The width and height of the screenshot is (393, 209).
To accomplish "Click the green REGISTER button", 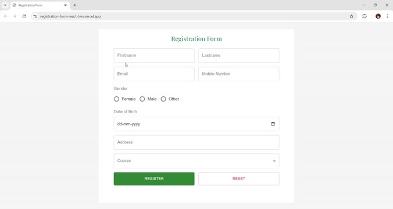I will click(x=154, y=179).
